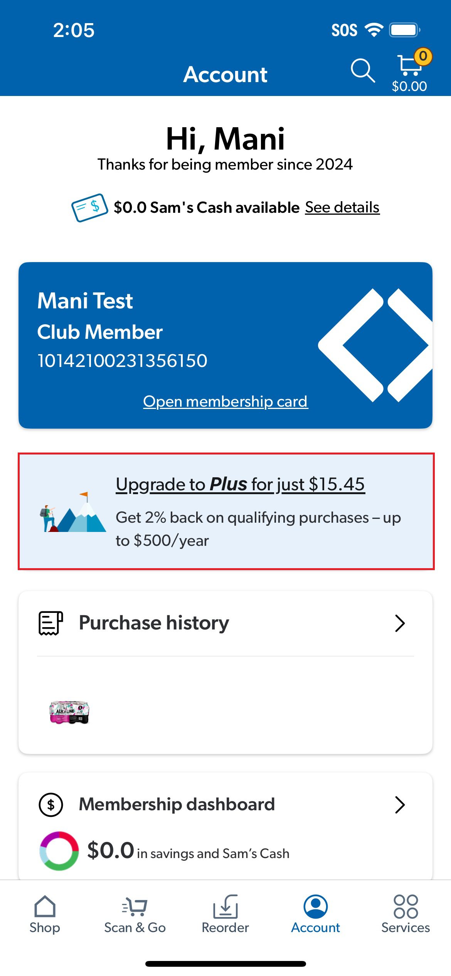The height and width of the screenshot is (976, 451).
Task: Switch to the Shop tab
Action: pos(45,914)
